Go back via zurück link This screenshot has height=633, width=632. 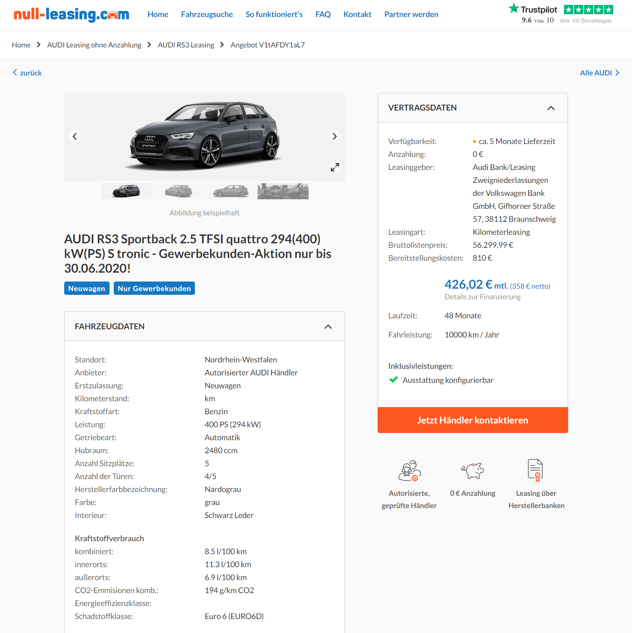(27, 73)
